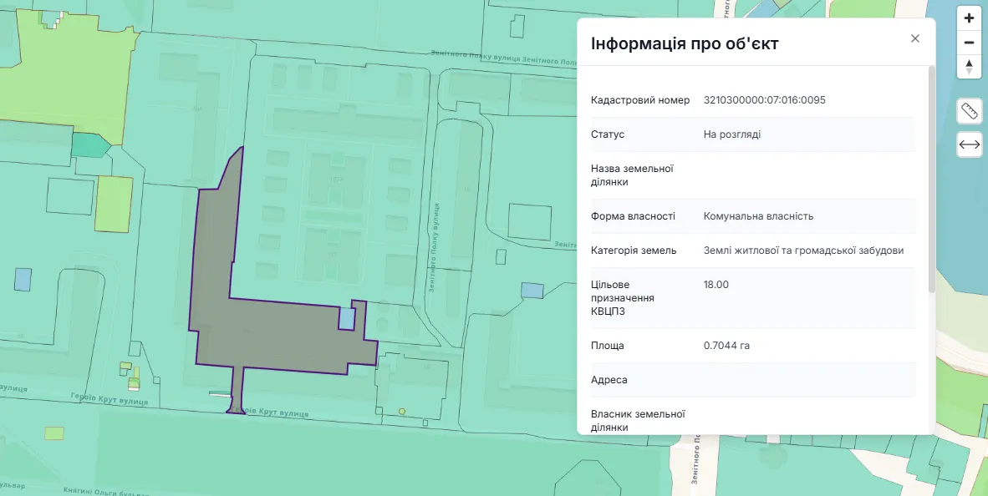The image size is (988, 496).
Task: Click the 'Інформація про об'єкт' heading
Action: point(685,43)
